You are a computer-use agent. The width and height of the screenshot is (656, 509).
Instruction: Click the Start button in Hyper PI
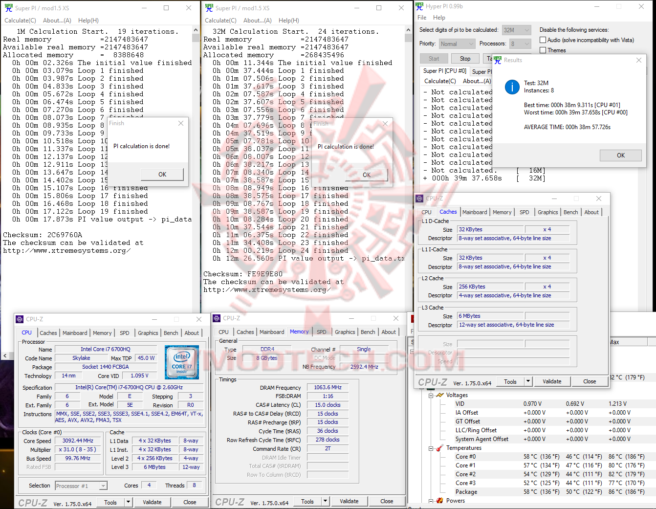pyautogui.click(x=434, y=59)
